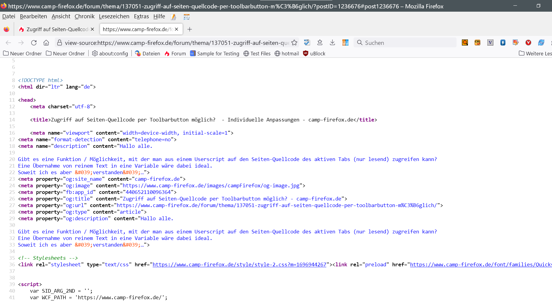Open the first Neuer Ordner bookmark folder
Screen dimensions: 552x301
[22, 54]
